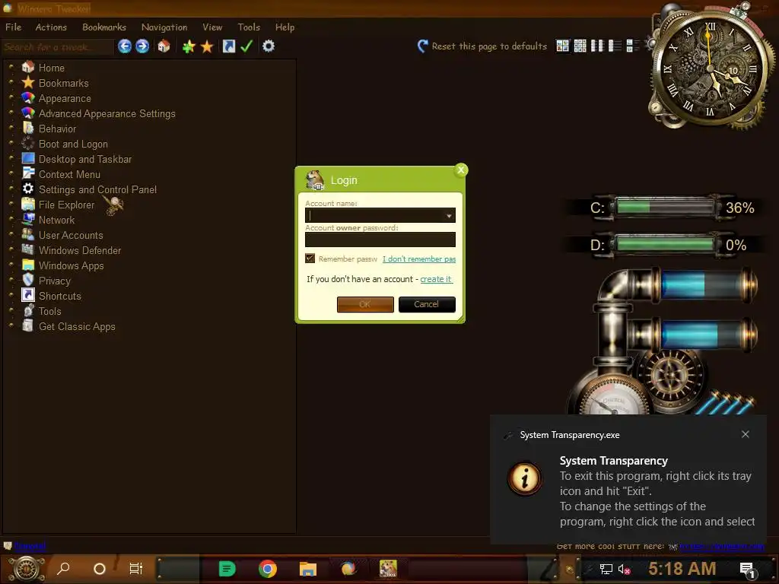Open the Start button gear emblem
779x584 pixels.
click(x=27, y=569)
